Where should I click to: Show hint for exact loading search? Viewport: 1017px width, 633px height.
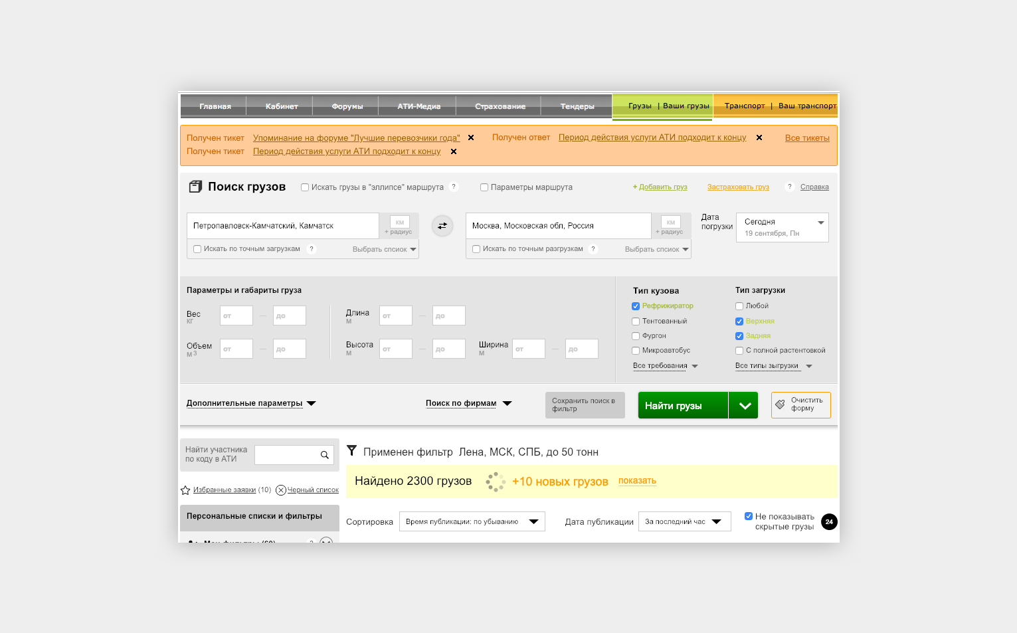312,249
